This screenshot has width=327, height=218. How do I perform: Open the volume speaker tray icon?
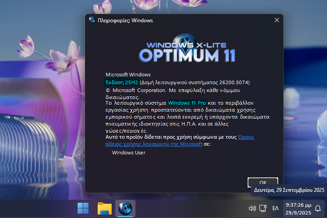252,208
